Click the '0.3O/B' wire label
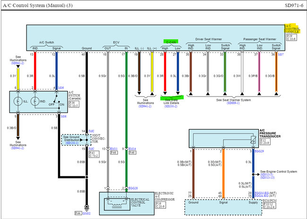Screen dimensions: 307x219 [270, 76]
